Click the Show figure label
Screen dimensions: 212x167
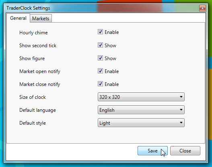coord(32,58)
